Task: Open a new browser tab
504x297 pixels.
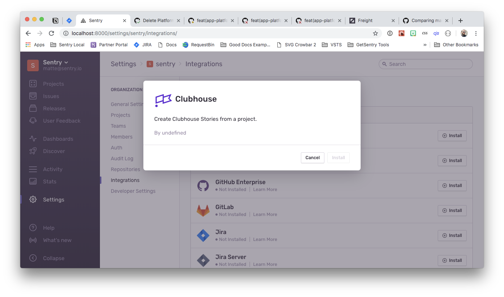Action: [x=461, y=21]
